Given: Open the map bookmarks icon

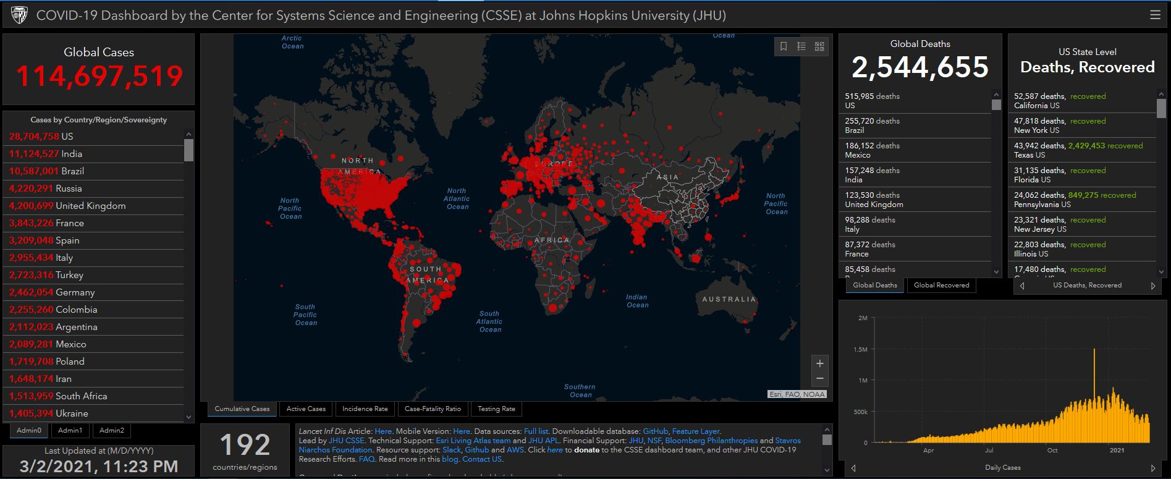Looking at the screenshot, I should coord(784,46).
